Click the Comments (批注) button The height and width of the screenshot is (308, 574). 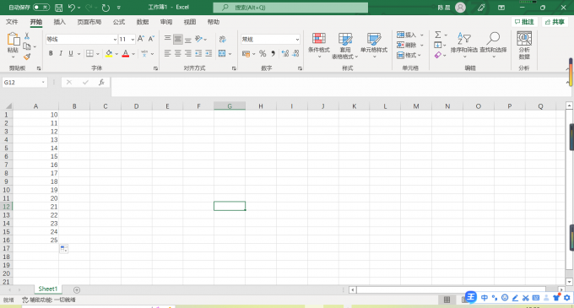pyautogui.click(x=524, y=22)
